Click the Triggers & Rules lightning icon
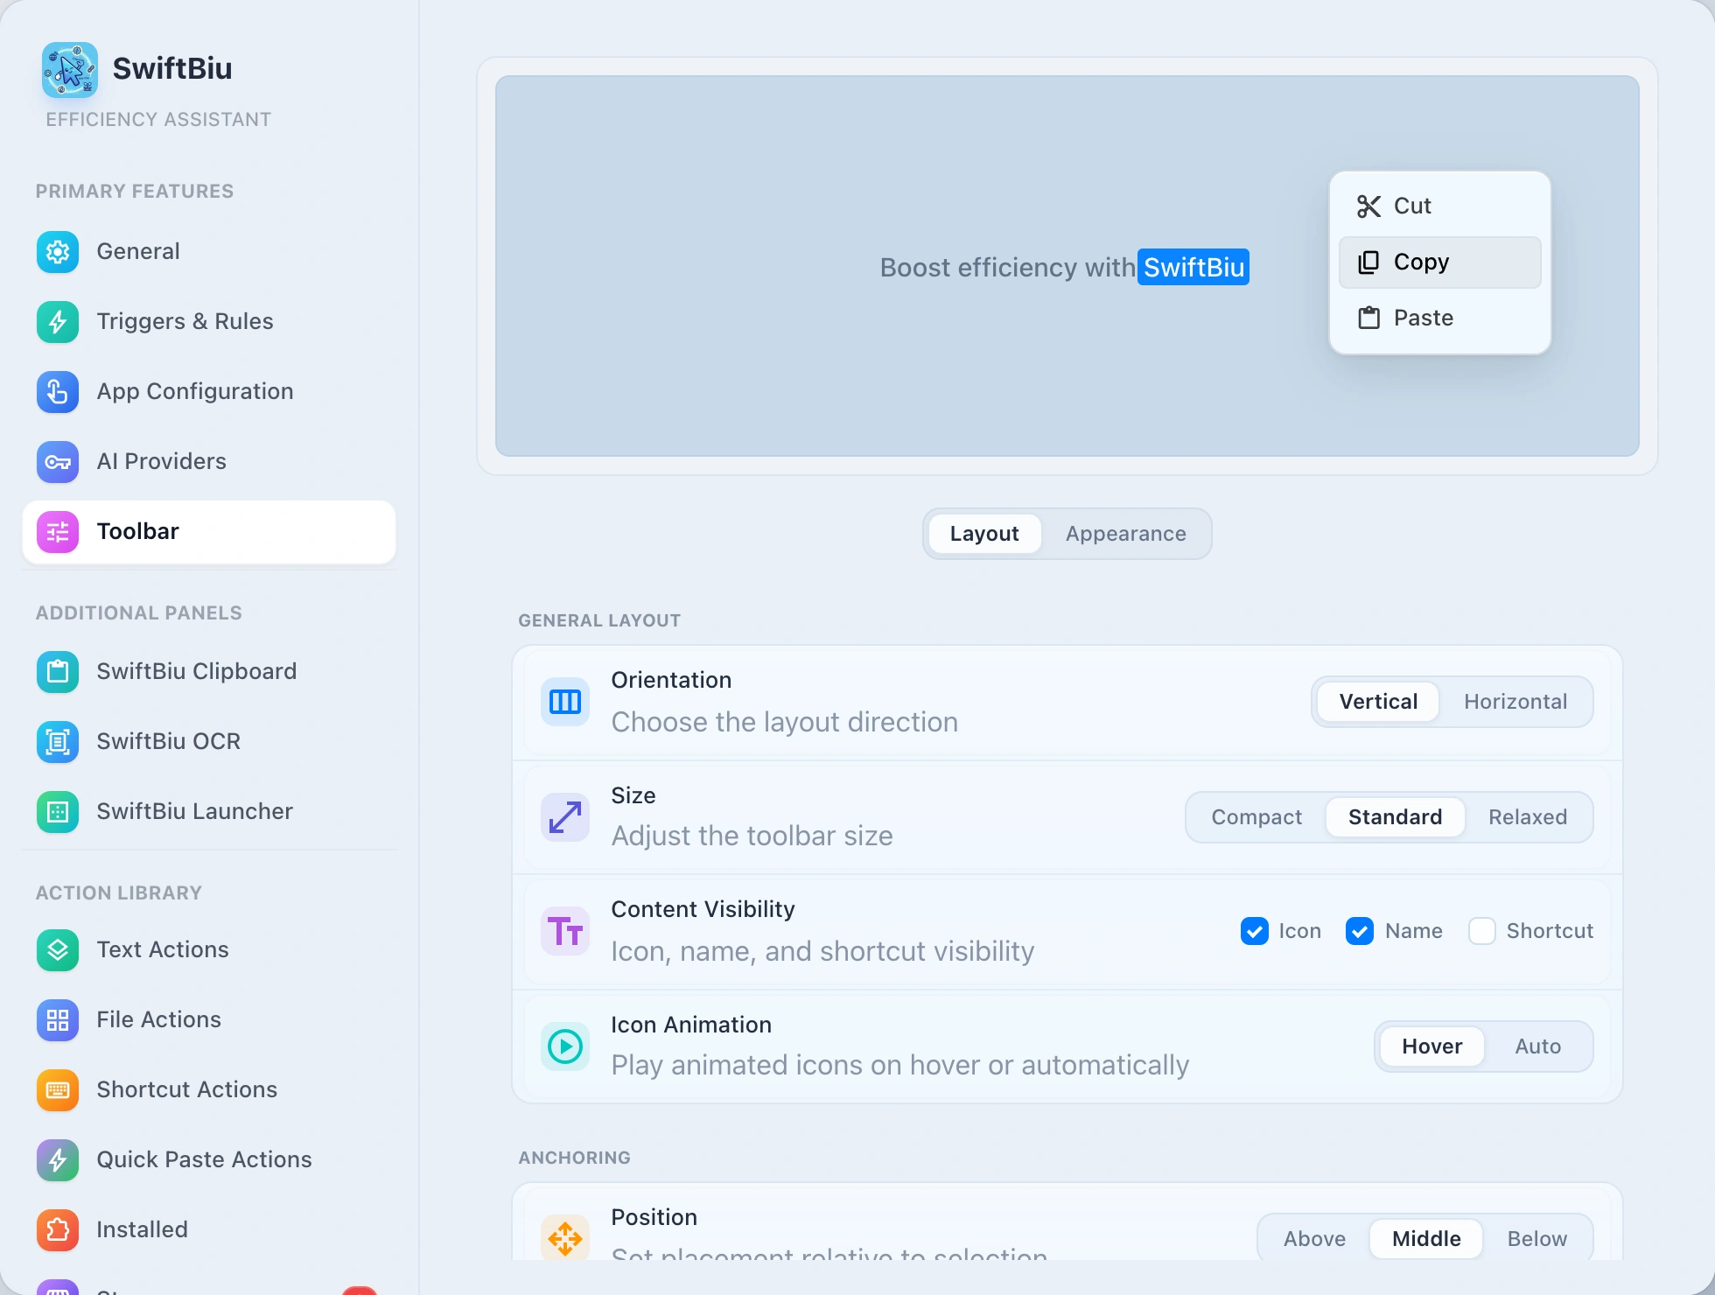Viewport: 1715px width, 1295px height. pyautogui.click(x=58, y=322)
